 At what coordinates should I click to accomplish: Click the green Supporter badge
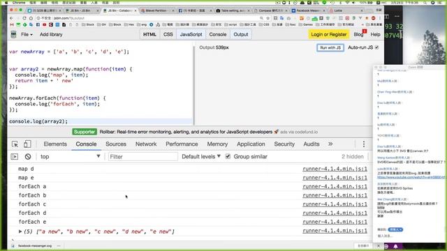coord(85,132)
